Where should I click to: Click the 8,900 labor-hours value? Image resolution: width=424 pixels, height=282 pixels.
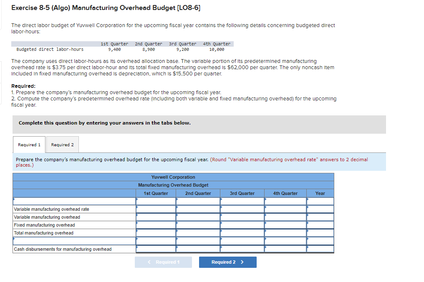149,50
